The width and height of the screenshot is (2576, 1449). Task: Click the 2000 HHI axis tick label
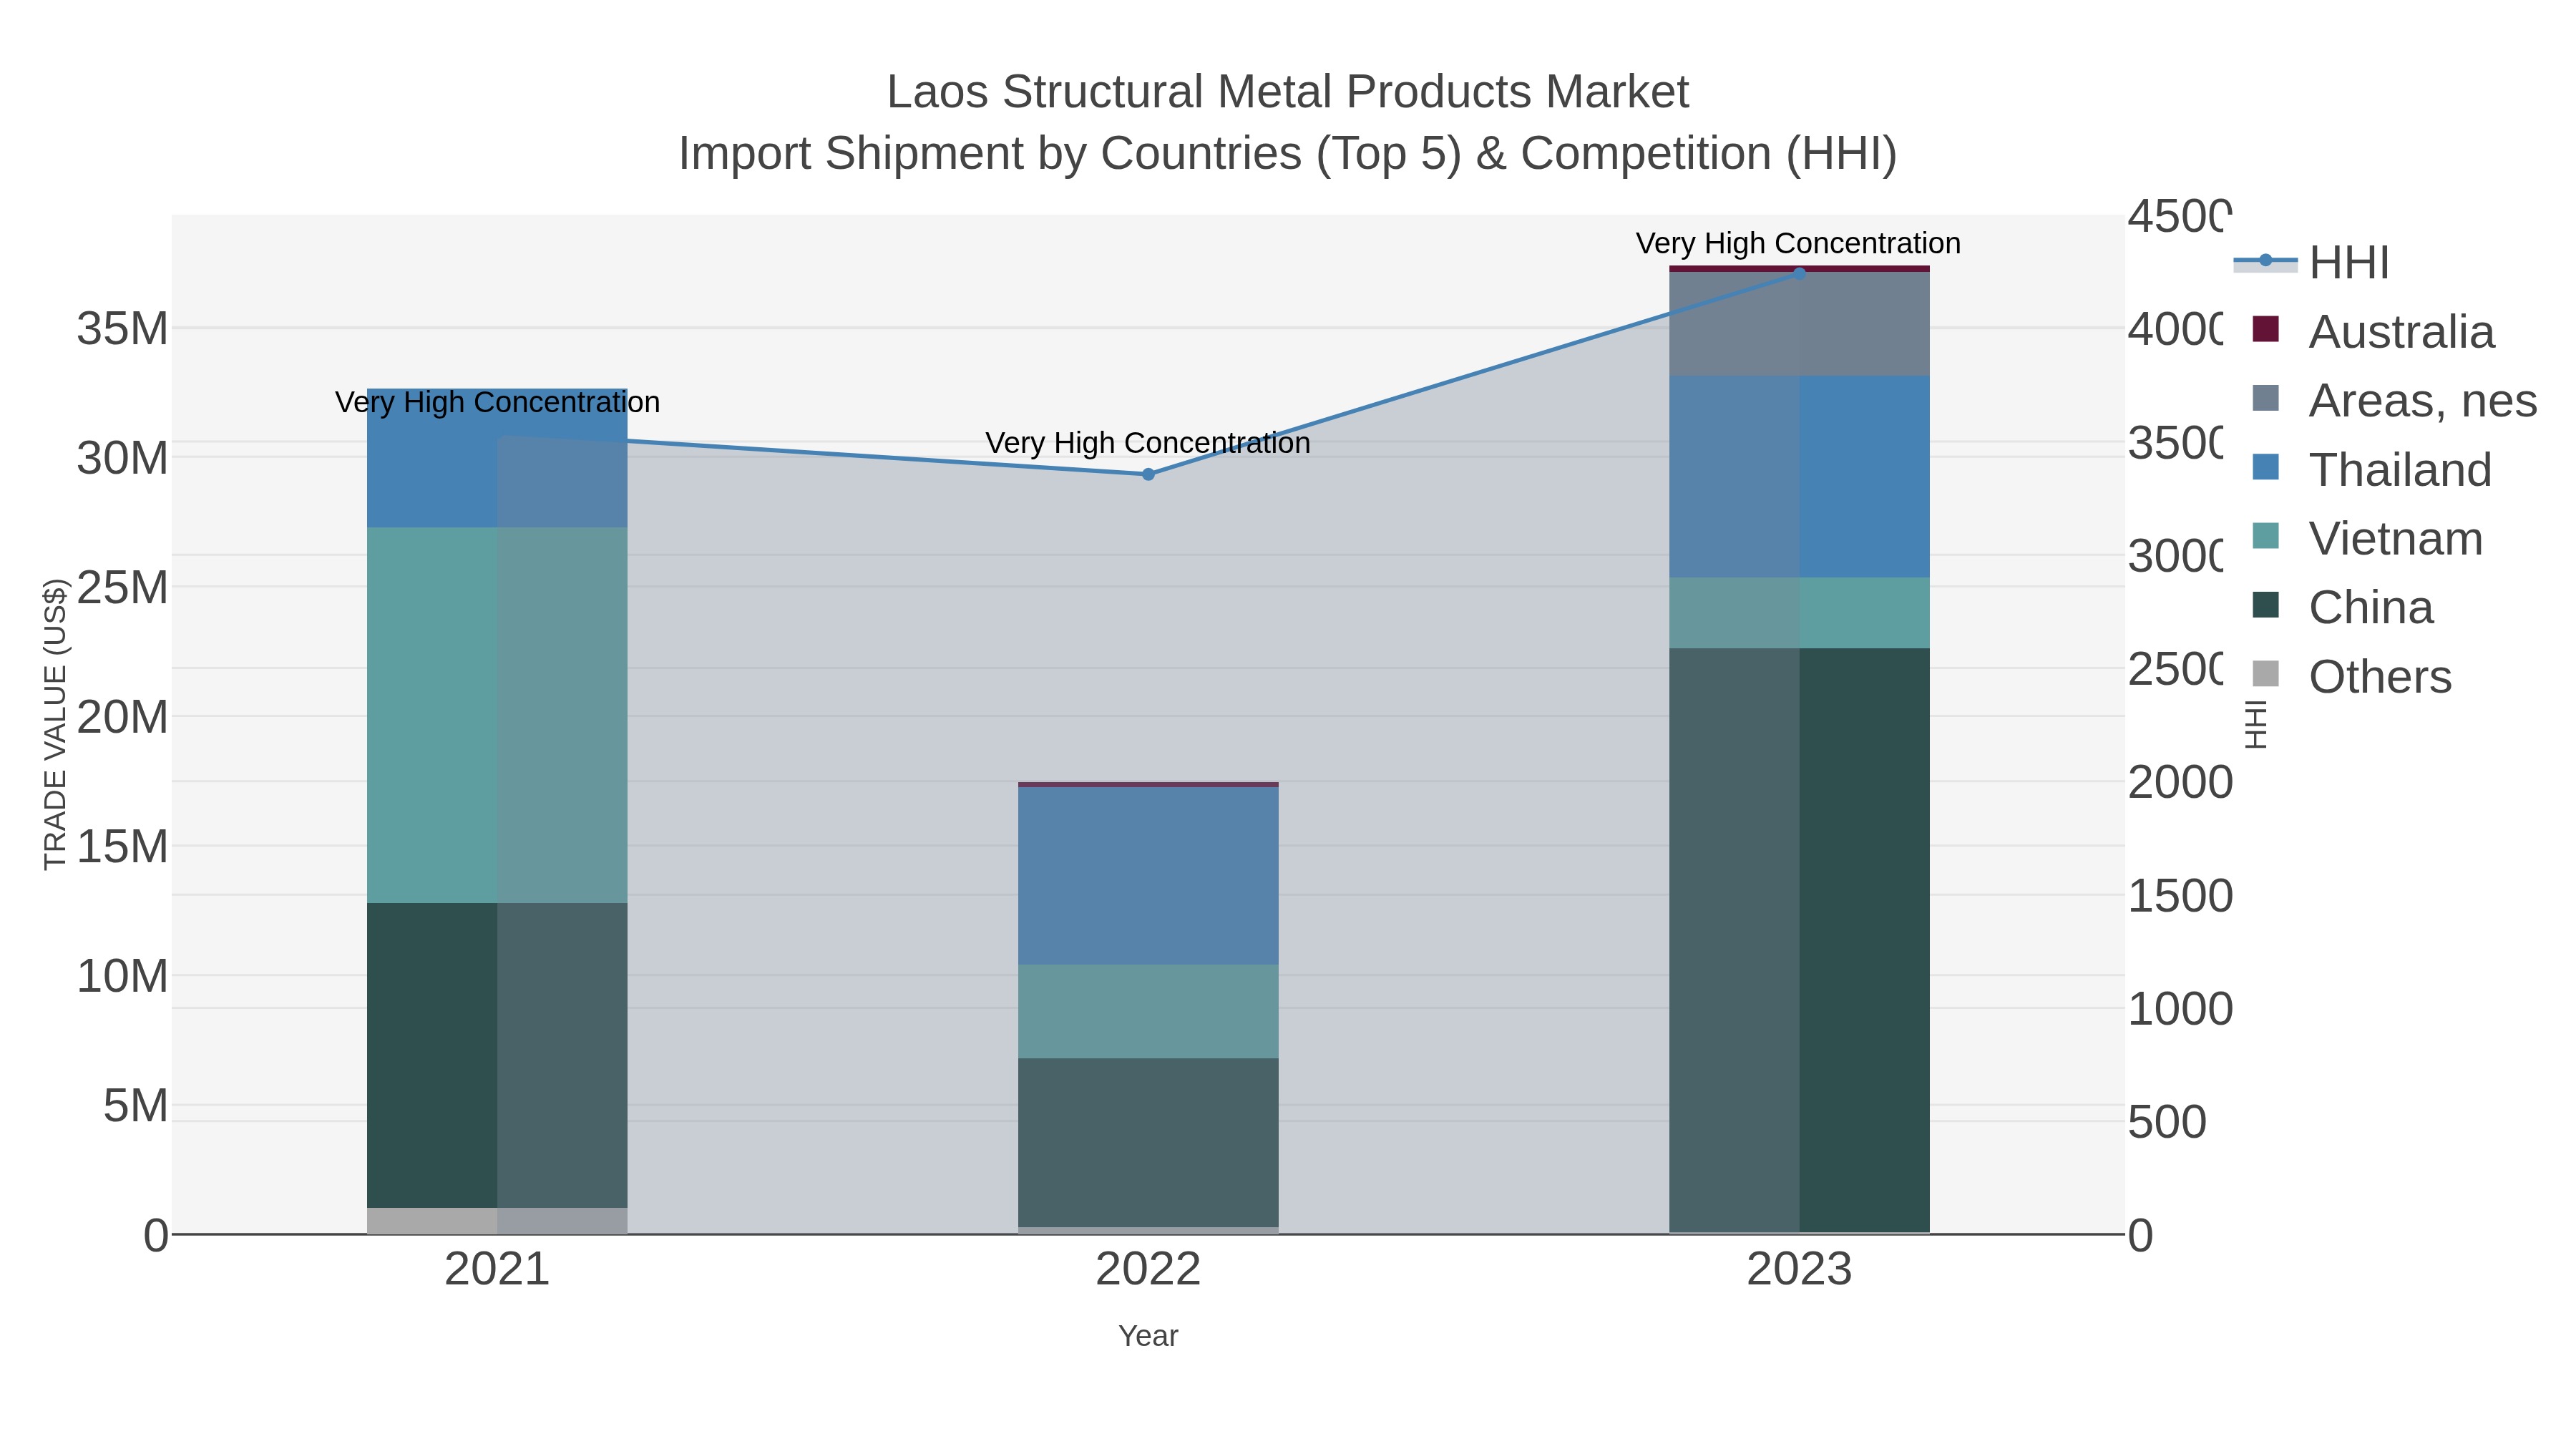coord(2180,782)
